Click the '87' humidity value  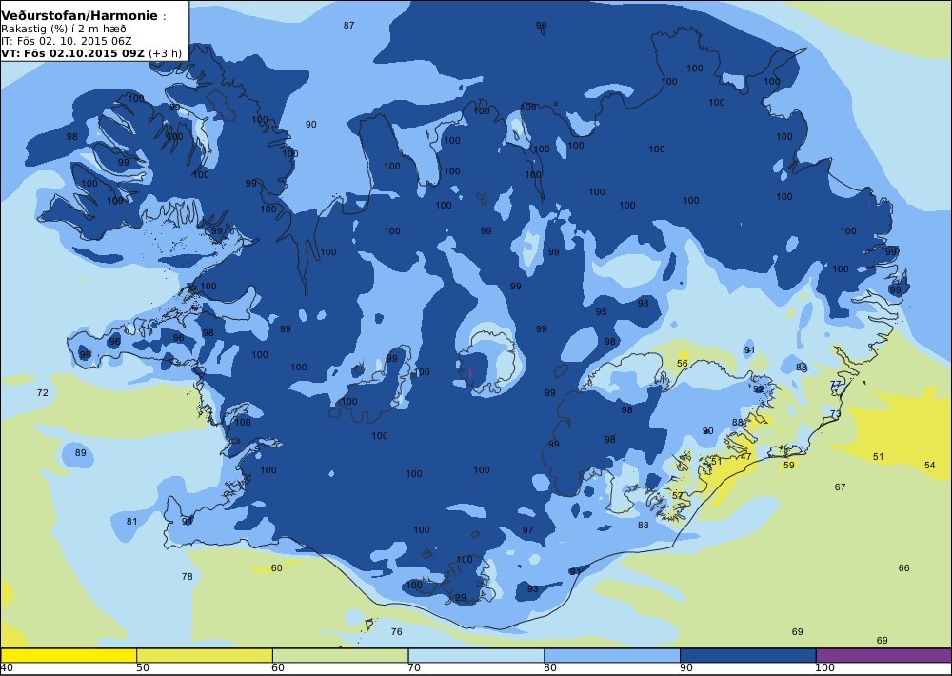348,25
